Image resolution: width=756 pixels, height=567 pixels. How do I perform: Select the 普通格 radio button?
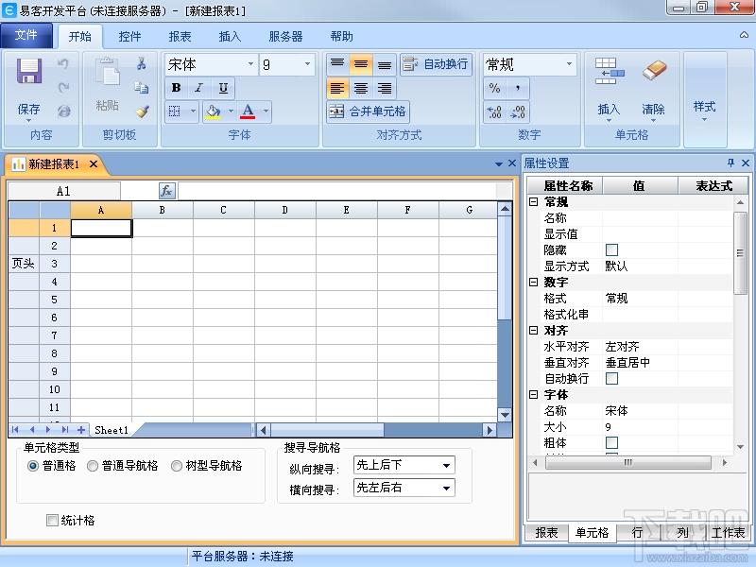(x=33, y=466)
